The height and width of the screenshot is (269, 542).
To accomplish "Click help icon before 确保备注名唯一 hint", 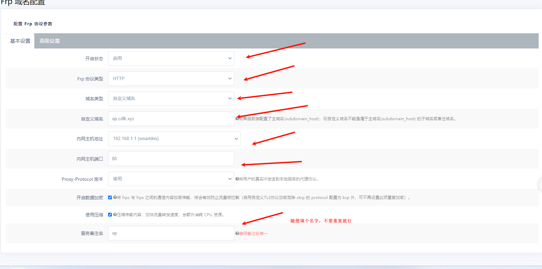I will point(237,234).
